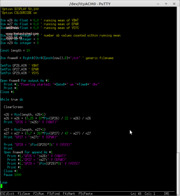
Task: Click F2:Run in the status bar
Action: (x=39, y=194)
